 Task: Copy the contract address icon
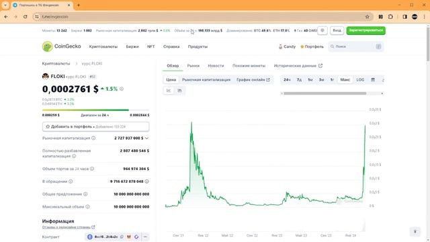click(122, 237)
